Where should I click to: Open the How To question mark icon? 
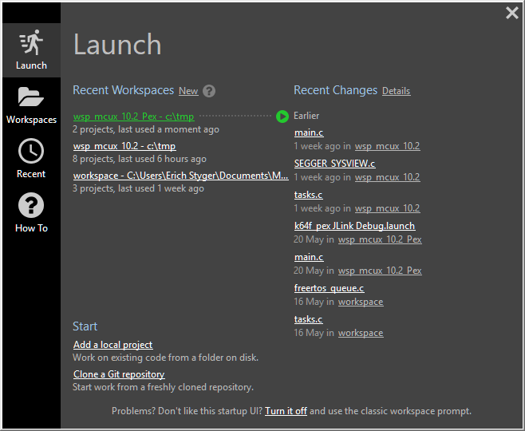(31, 206)
